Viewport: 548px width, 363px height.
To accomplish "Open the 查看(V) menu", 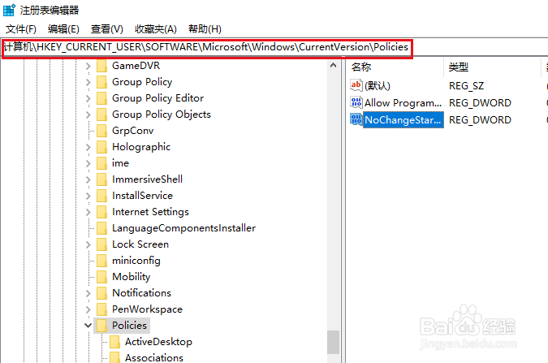I will 106,29.
